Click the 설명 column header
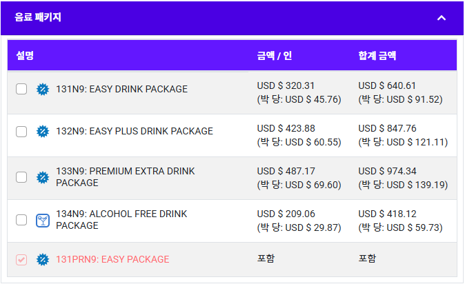465x284 pixels. tap(25, 55)
